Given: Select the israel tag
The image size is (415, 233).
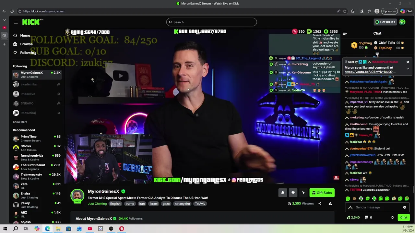Looking at the screenshot, I should click(x=154, y=204).
